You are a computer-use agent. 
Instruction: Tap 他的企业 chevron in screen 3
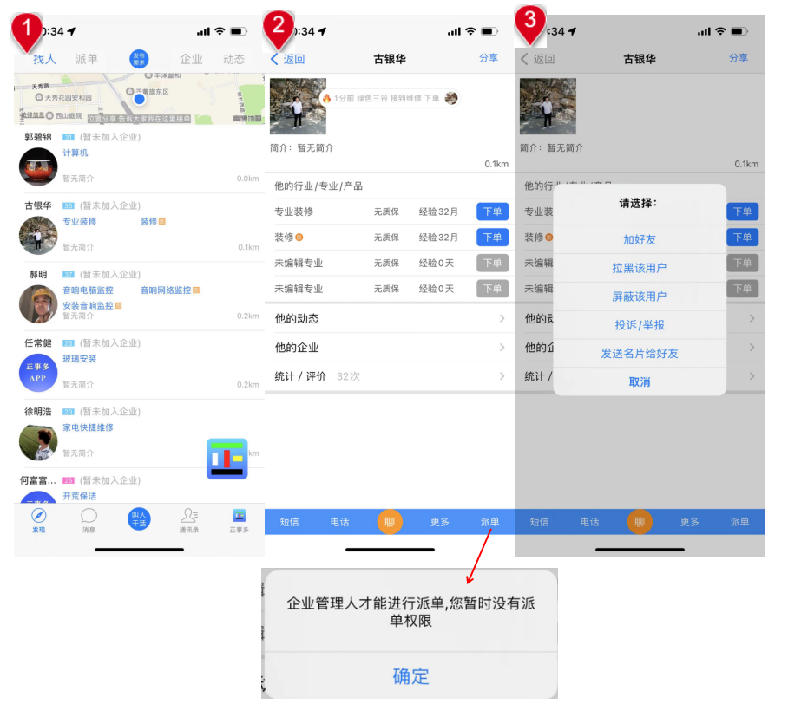752,348
